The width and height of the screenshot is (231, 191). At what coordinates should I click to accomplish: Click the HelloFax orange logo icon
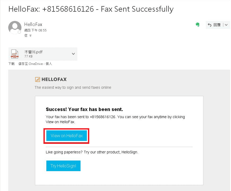coord(37,79)
